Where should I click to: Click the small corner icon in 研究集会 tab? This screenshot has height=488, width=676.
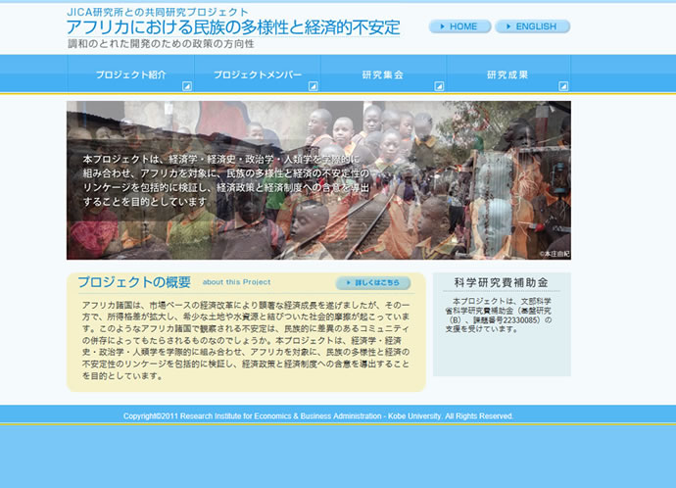click(439, 86)
